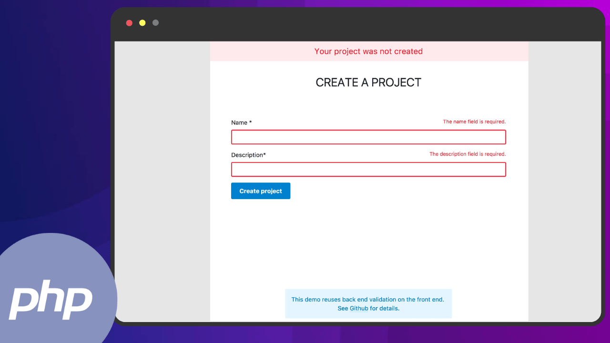The height and width of the screenshot is (343, 610).
Task: Click the yellow minimize dot
Action: (142, 23)
